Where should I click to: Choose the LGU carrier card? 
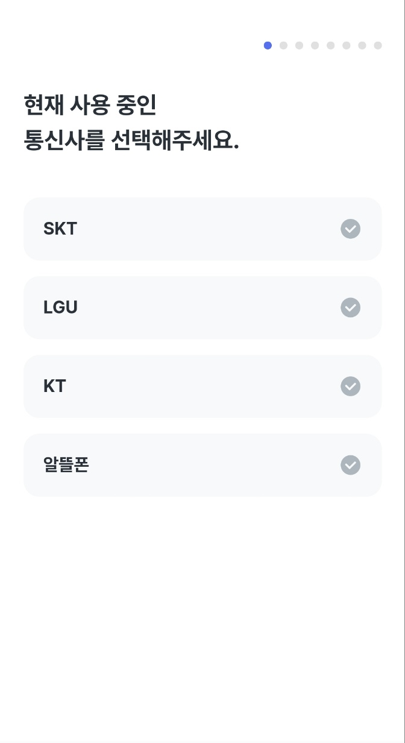[202, 308]
